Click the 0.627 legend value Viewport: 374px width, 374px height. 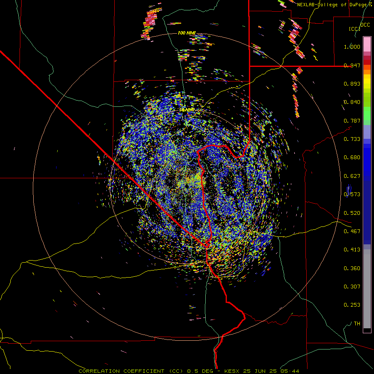[352, 176]
